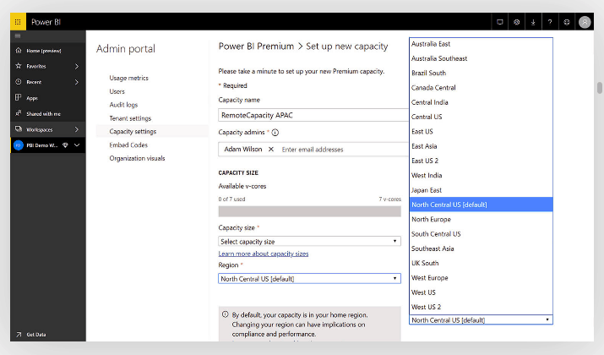
Task: Click the Home icon in sidebar
Action: point(18,51)
